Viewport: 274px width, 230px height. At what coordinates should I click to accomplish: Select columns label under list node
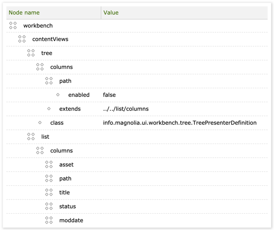click(62, 151)
